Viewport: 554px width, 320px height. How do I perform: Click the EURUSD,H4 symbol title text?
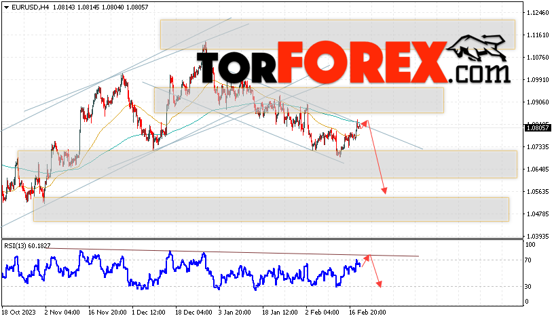(x=31, y=7)
